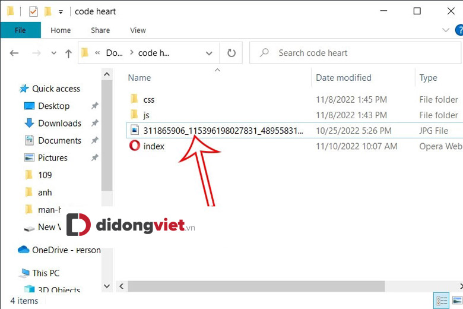The image size is (463, 309).
Task: Click the date 11/8/2022 1:45 PM
Action: [351, 100]
